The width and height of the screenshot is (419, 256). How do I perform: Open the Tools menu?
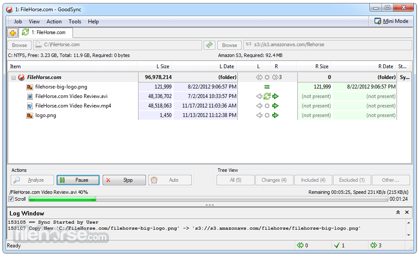tap(75, 22)
